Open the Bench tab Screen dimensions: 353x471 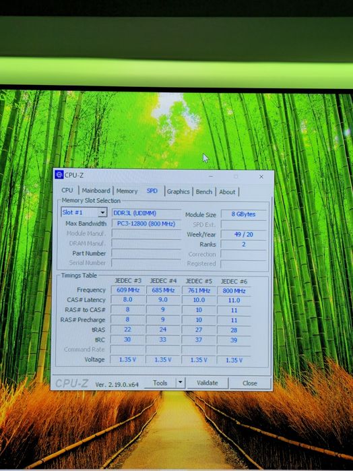click(204, 191)
